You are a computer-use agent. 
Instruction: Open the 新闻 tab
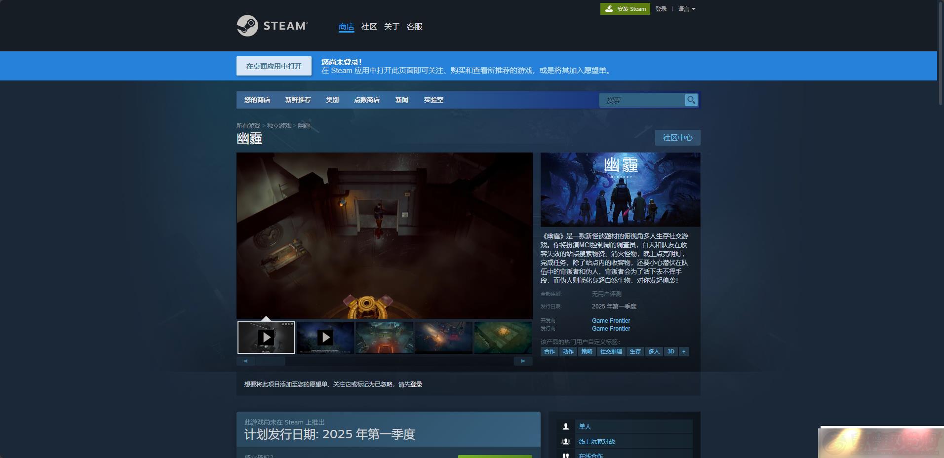[x=402, y=100]
